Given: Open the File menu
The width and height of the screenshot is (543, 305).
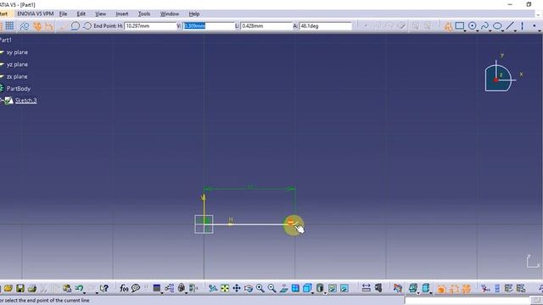Looking at the screenshot, I should tap(63, 14).
